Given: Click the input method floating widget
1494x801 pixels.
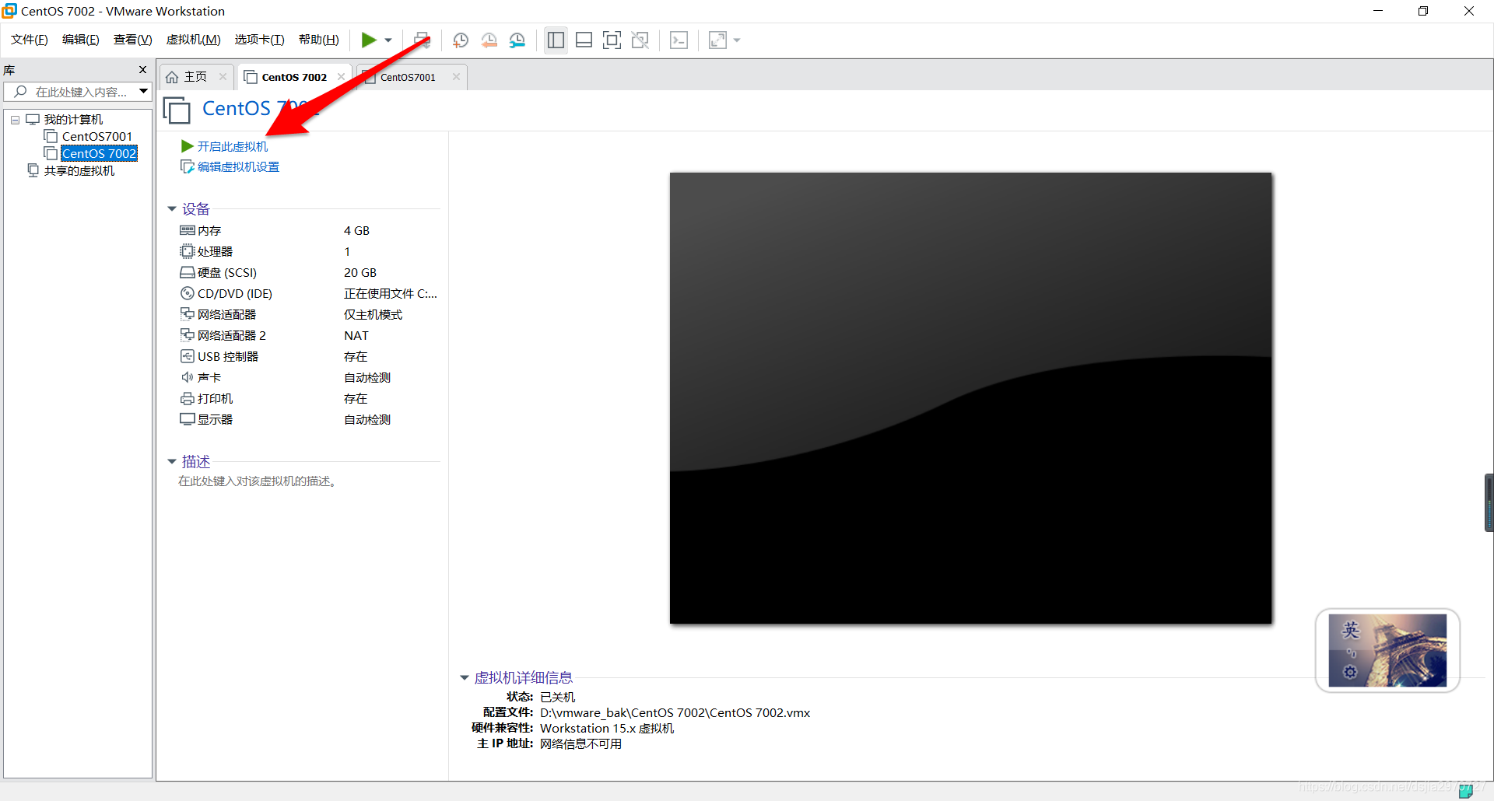Looking at the screenshot, I should pyautogui.click(x=1387, y=650).
